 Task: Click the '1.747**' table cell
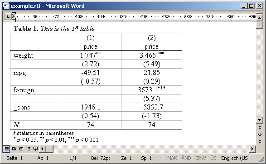coord(91,55)
